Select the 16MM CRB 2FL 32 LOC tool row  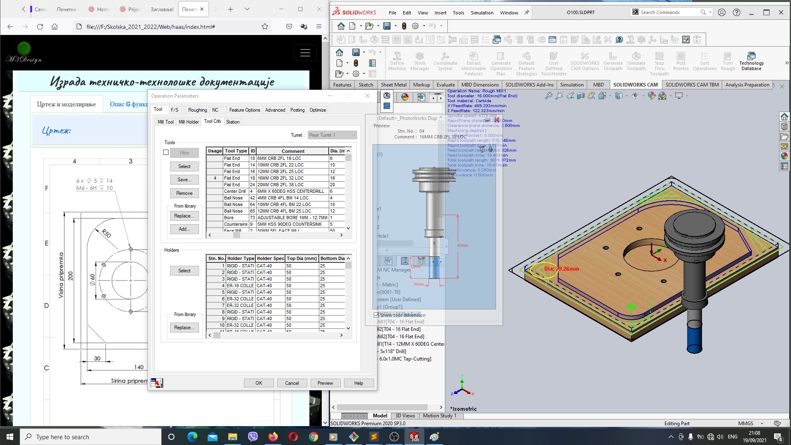pyautogui.click(x=275, y=178)
